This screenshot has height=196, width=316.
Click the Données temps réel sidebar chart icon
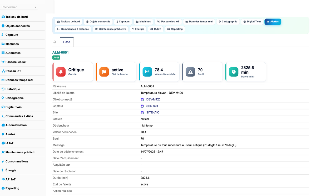click(3, 80)
